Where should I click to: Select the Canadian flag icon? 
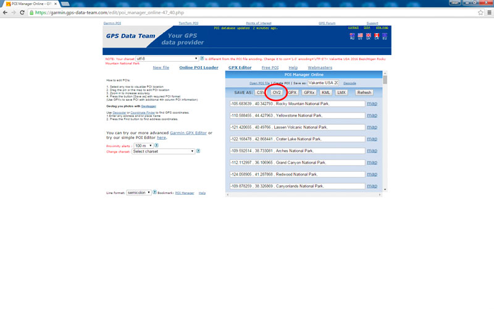pyautogui.click(x=376, y=36)
